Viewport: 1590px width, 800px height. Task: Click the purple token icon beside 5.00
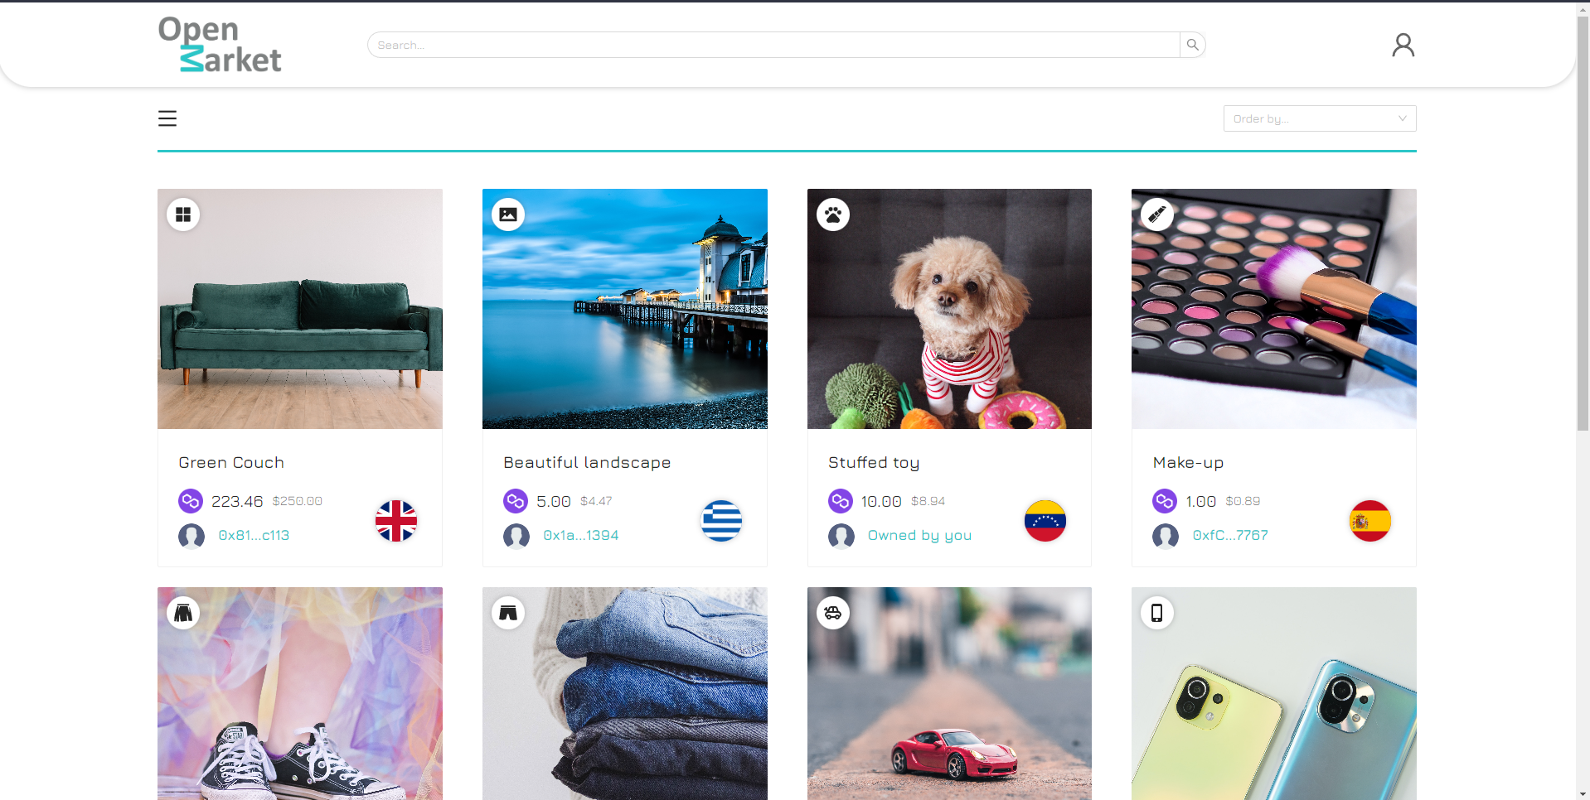pyautogui.click(x=516, y=501)
